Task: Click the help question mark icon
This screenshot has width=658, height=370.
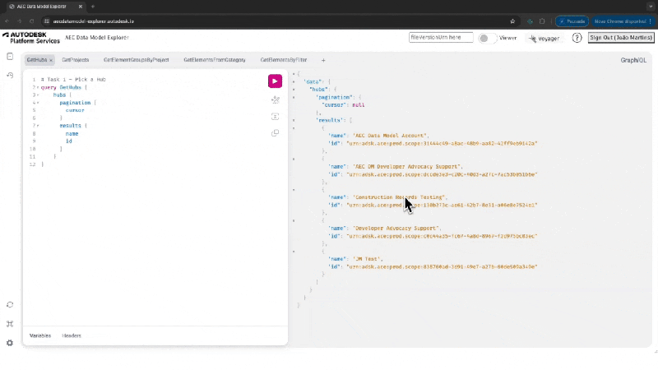Action: tap(577, 38)
